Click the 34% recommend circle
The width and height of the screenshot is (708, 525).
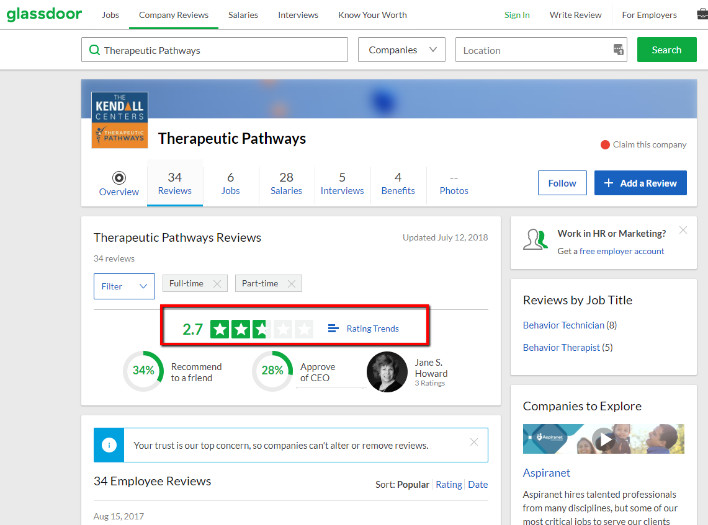pos(143,371)
